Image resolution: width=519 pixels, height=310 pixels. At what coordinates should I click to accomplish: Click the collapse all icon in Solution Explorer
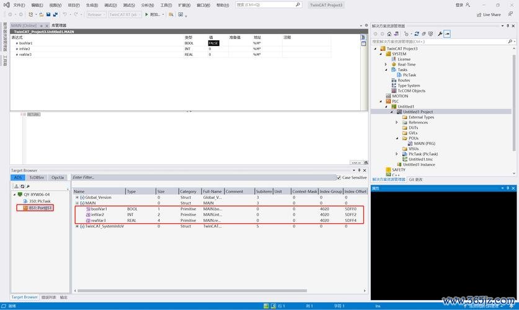[424, 33]
